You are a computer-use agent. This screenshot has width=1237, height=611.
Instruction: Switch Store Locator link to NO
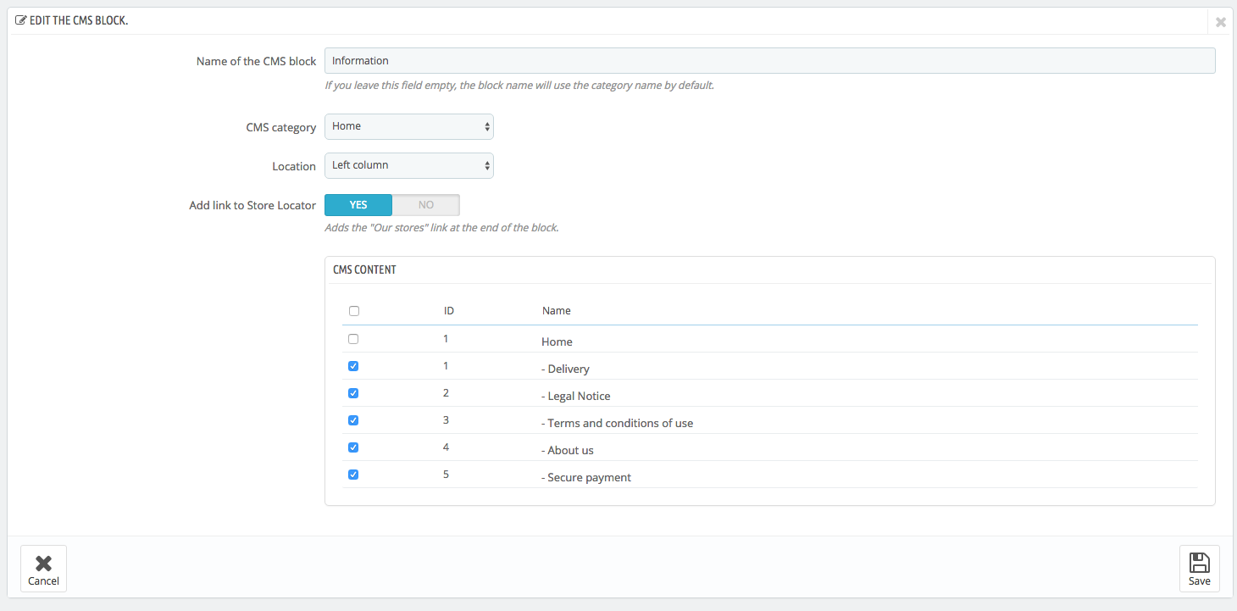click(426, 205)
